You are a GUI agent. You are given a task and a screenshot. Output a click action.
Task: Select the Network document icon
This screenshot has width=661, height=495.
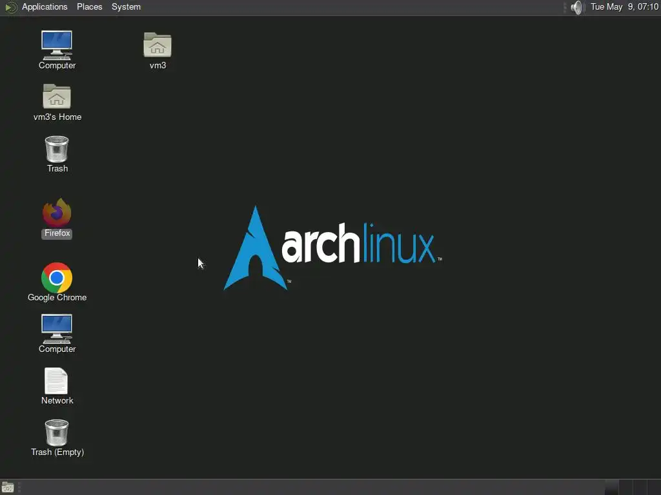(x=56, y=382)
